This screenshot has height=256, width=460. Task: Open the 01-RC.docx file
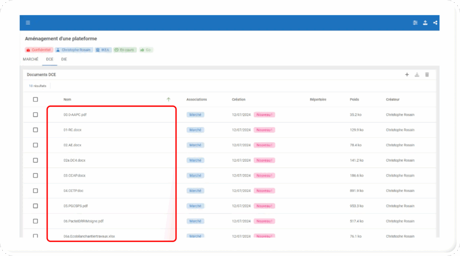72,130
